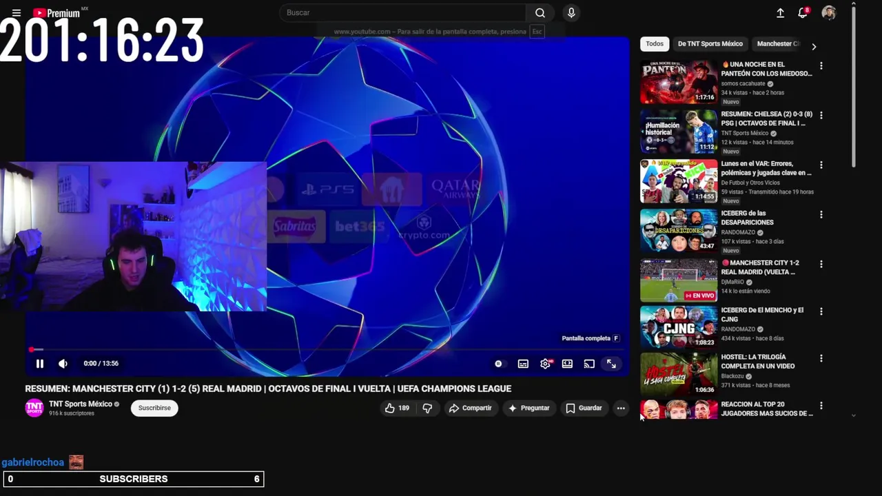The image size is (882, 496).
Task: Open Iceberg de El Mencho thumbnail
Action: pyautogui.click(x=679, y=327)
